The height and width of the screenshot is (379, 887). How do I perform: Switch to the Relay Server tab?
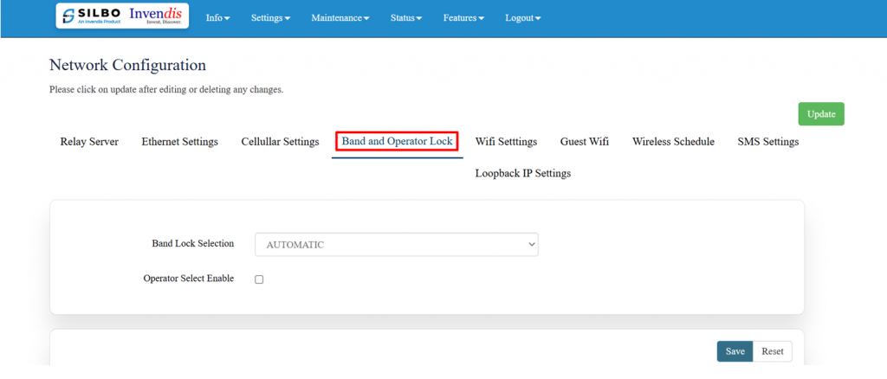(x=89, y=142)
